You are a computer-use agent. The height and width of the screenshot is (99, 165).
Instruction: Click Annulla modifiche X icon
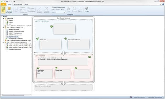[x=47, y=8]
